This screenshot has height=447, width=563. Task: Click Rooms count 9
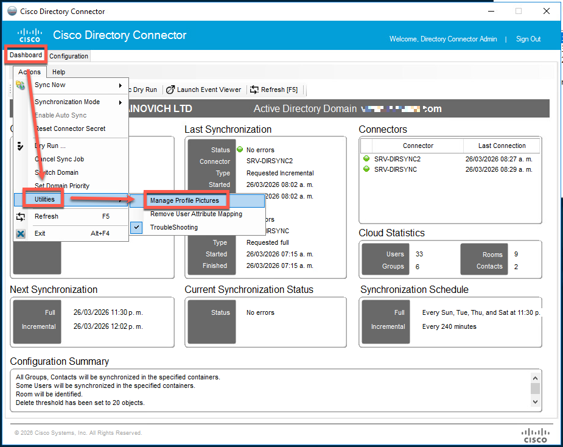coord(516,254)
